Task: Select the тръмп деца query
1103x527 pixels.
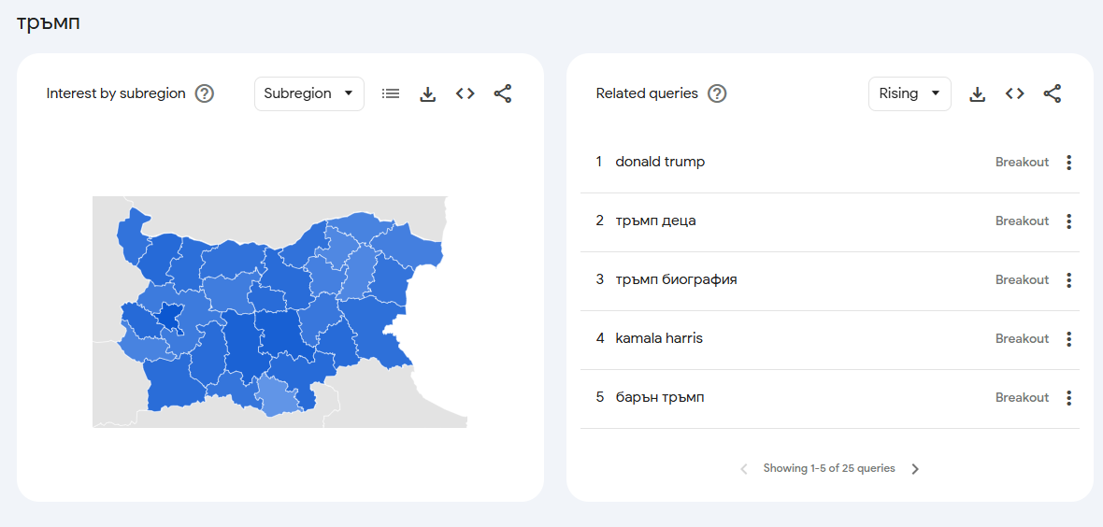Action: pos(655,221)
